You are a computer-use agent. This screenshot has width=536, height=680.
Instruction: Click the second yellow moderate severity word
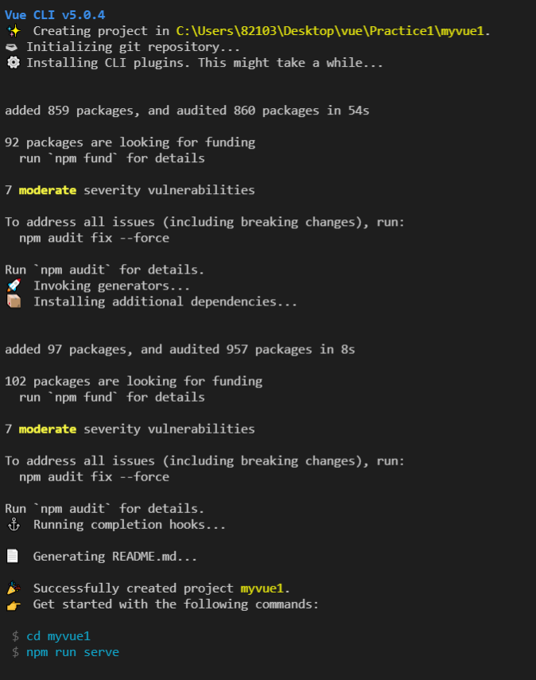[x=48, y=429]
